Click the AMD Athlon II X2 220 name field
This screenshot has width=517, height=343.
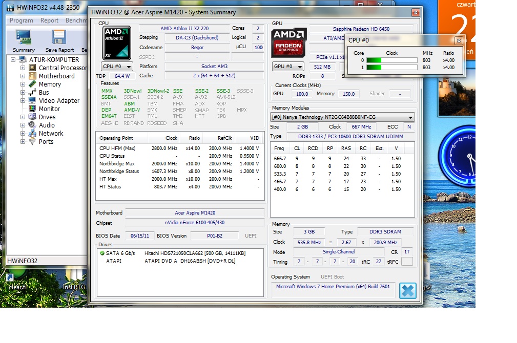[184, 28]
